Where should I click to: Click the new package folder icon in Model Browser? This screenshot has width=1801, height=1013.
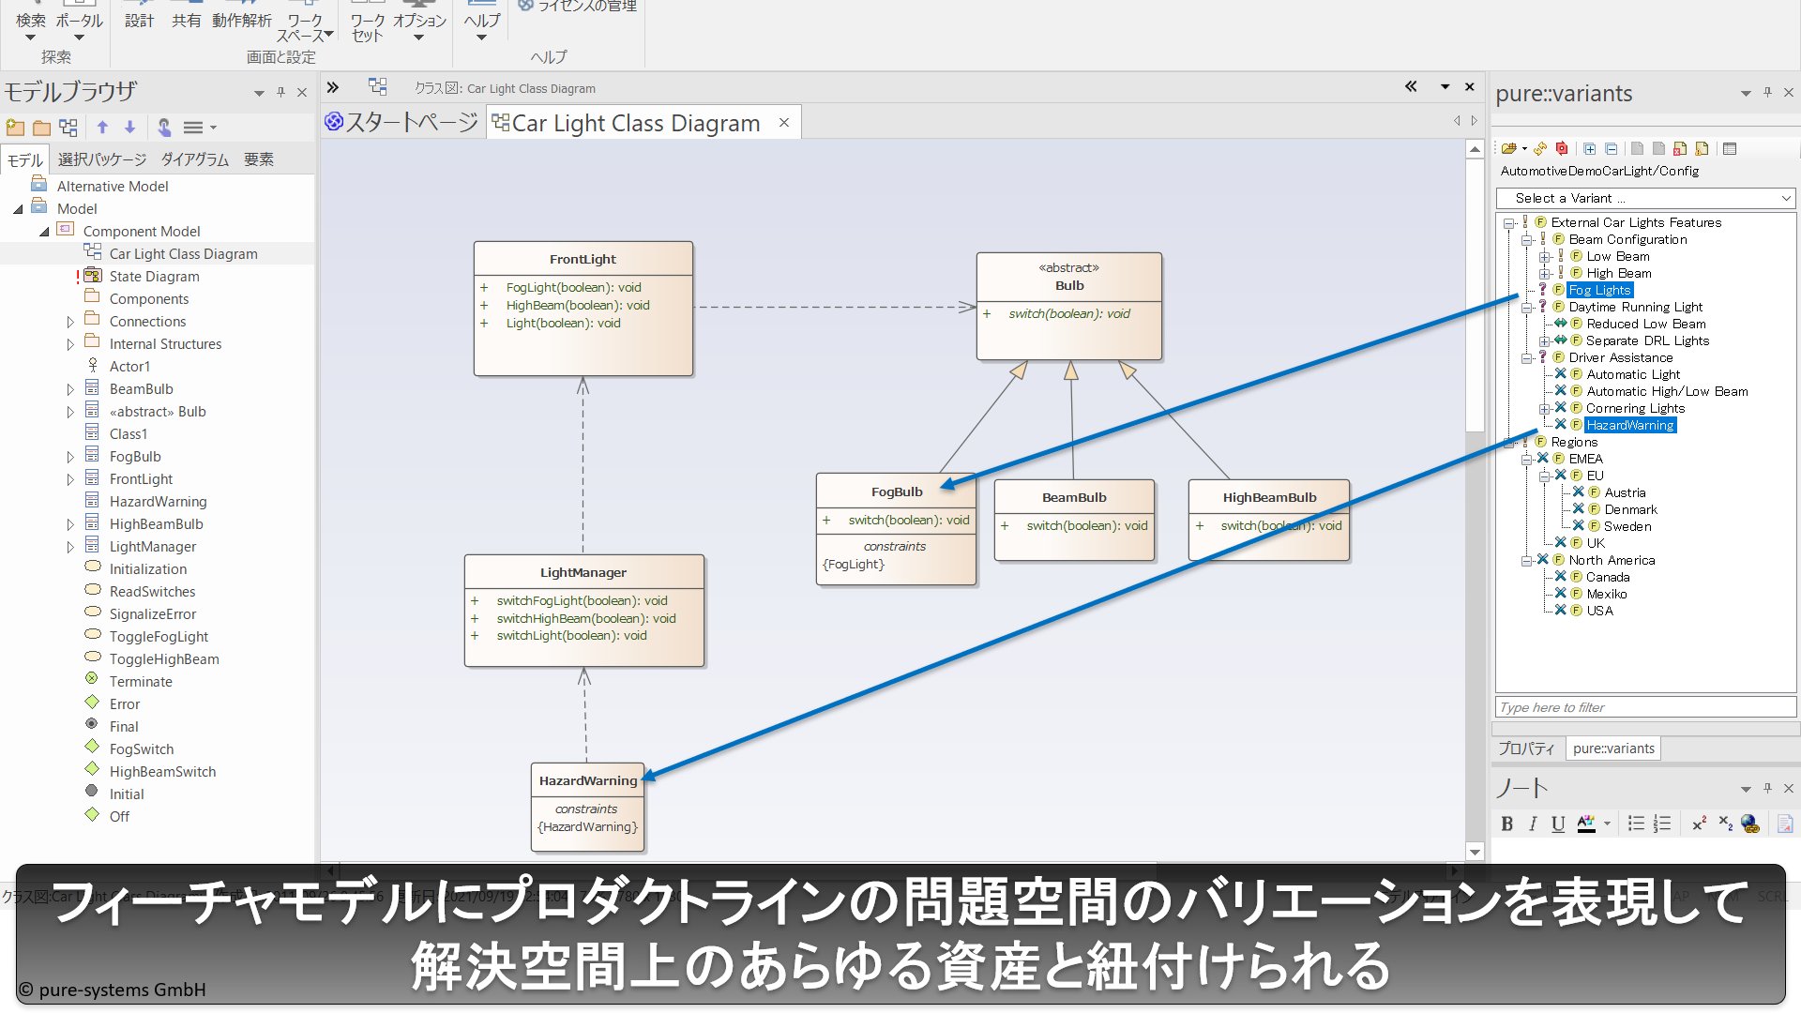click(15, 128)
